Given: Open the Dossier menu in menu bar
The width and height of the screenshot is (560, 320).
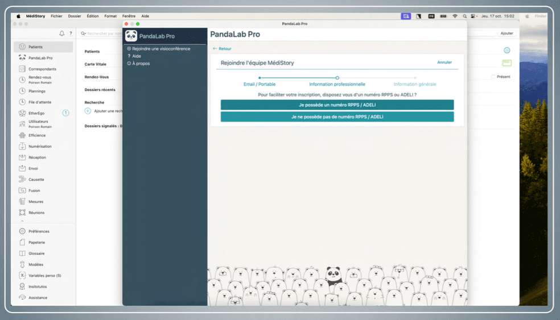Looking at the screenshot, I should [75, 16].
